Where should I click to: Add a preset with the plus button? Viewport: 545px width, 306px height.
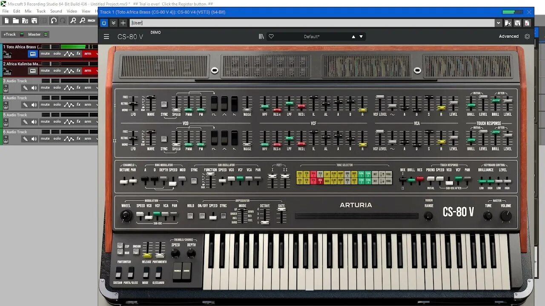tap(123, 23)
